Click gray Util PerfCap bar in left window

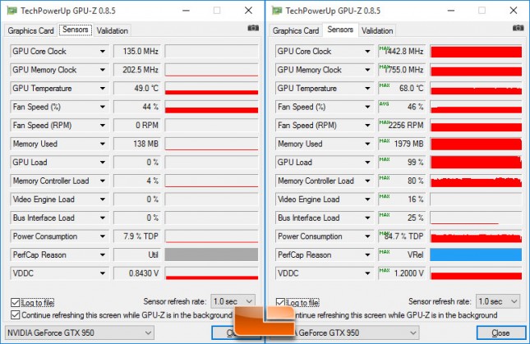211,255
